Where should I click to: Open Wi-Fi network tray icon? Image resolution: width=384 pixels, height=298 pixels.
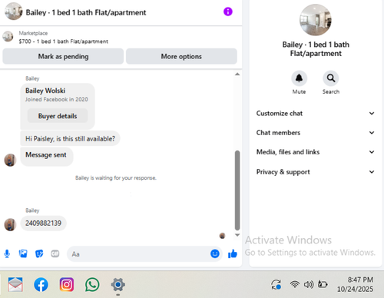pos(295,284)
